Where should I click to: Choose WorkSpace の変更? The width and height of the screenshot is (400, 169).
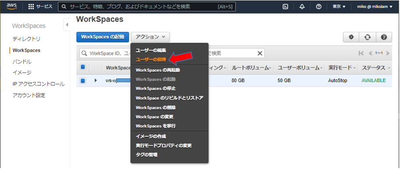pyautogui.click(x=154, y=117)
